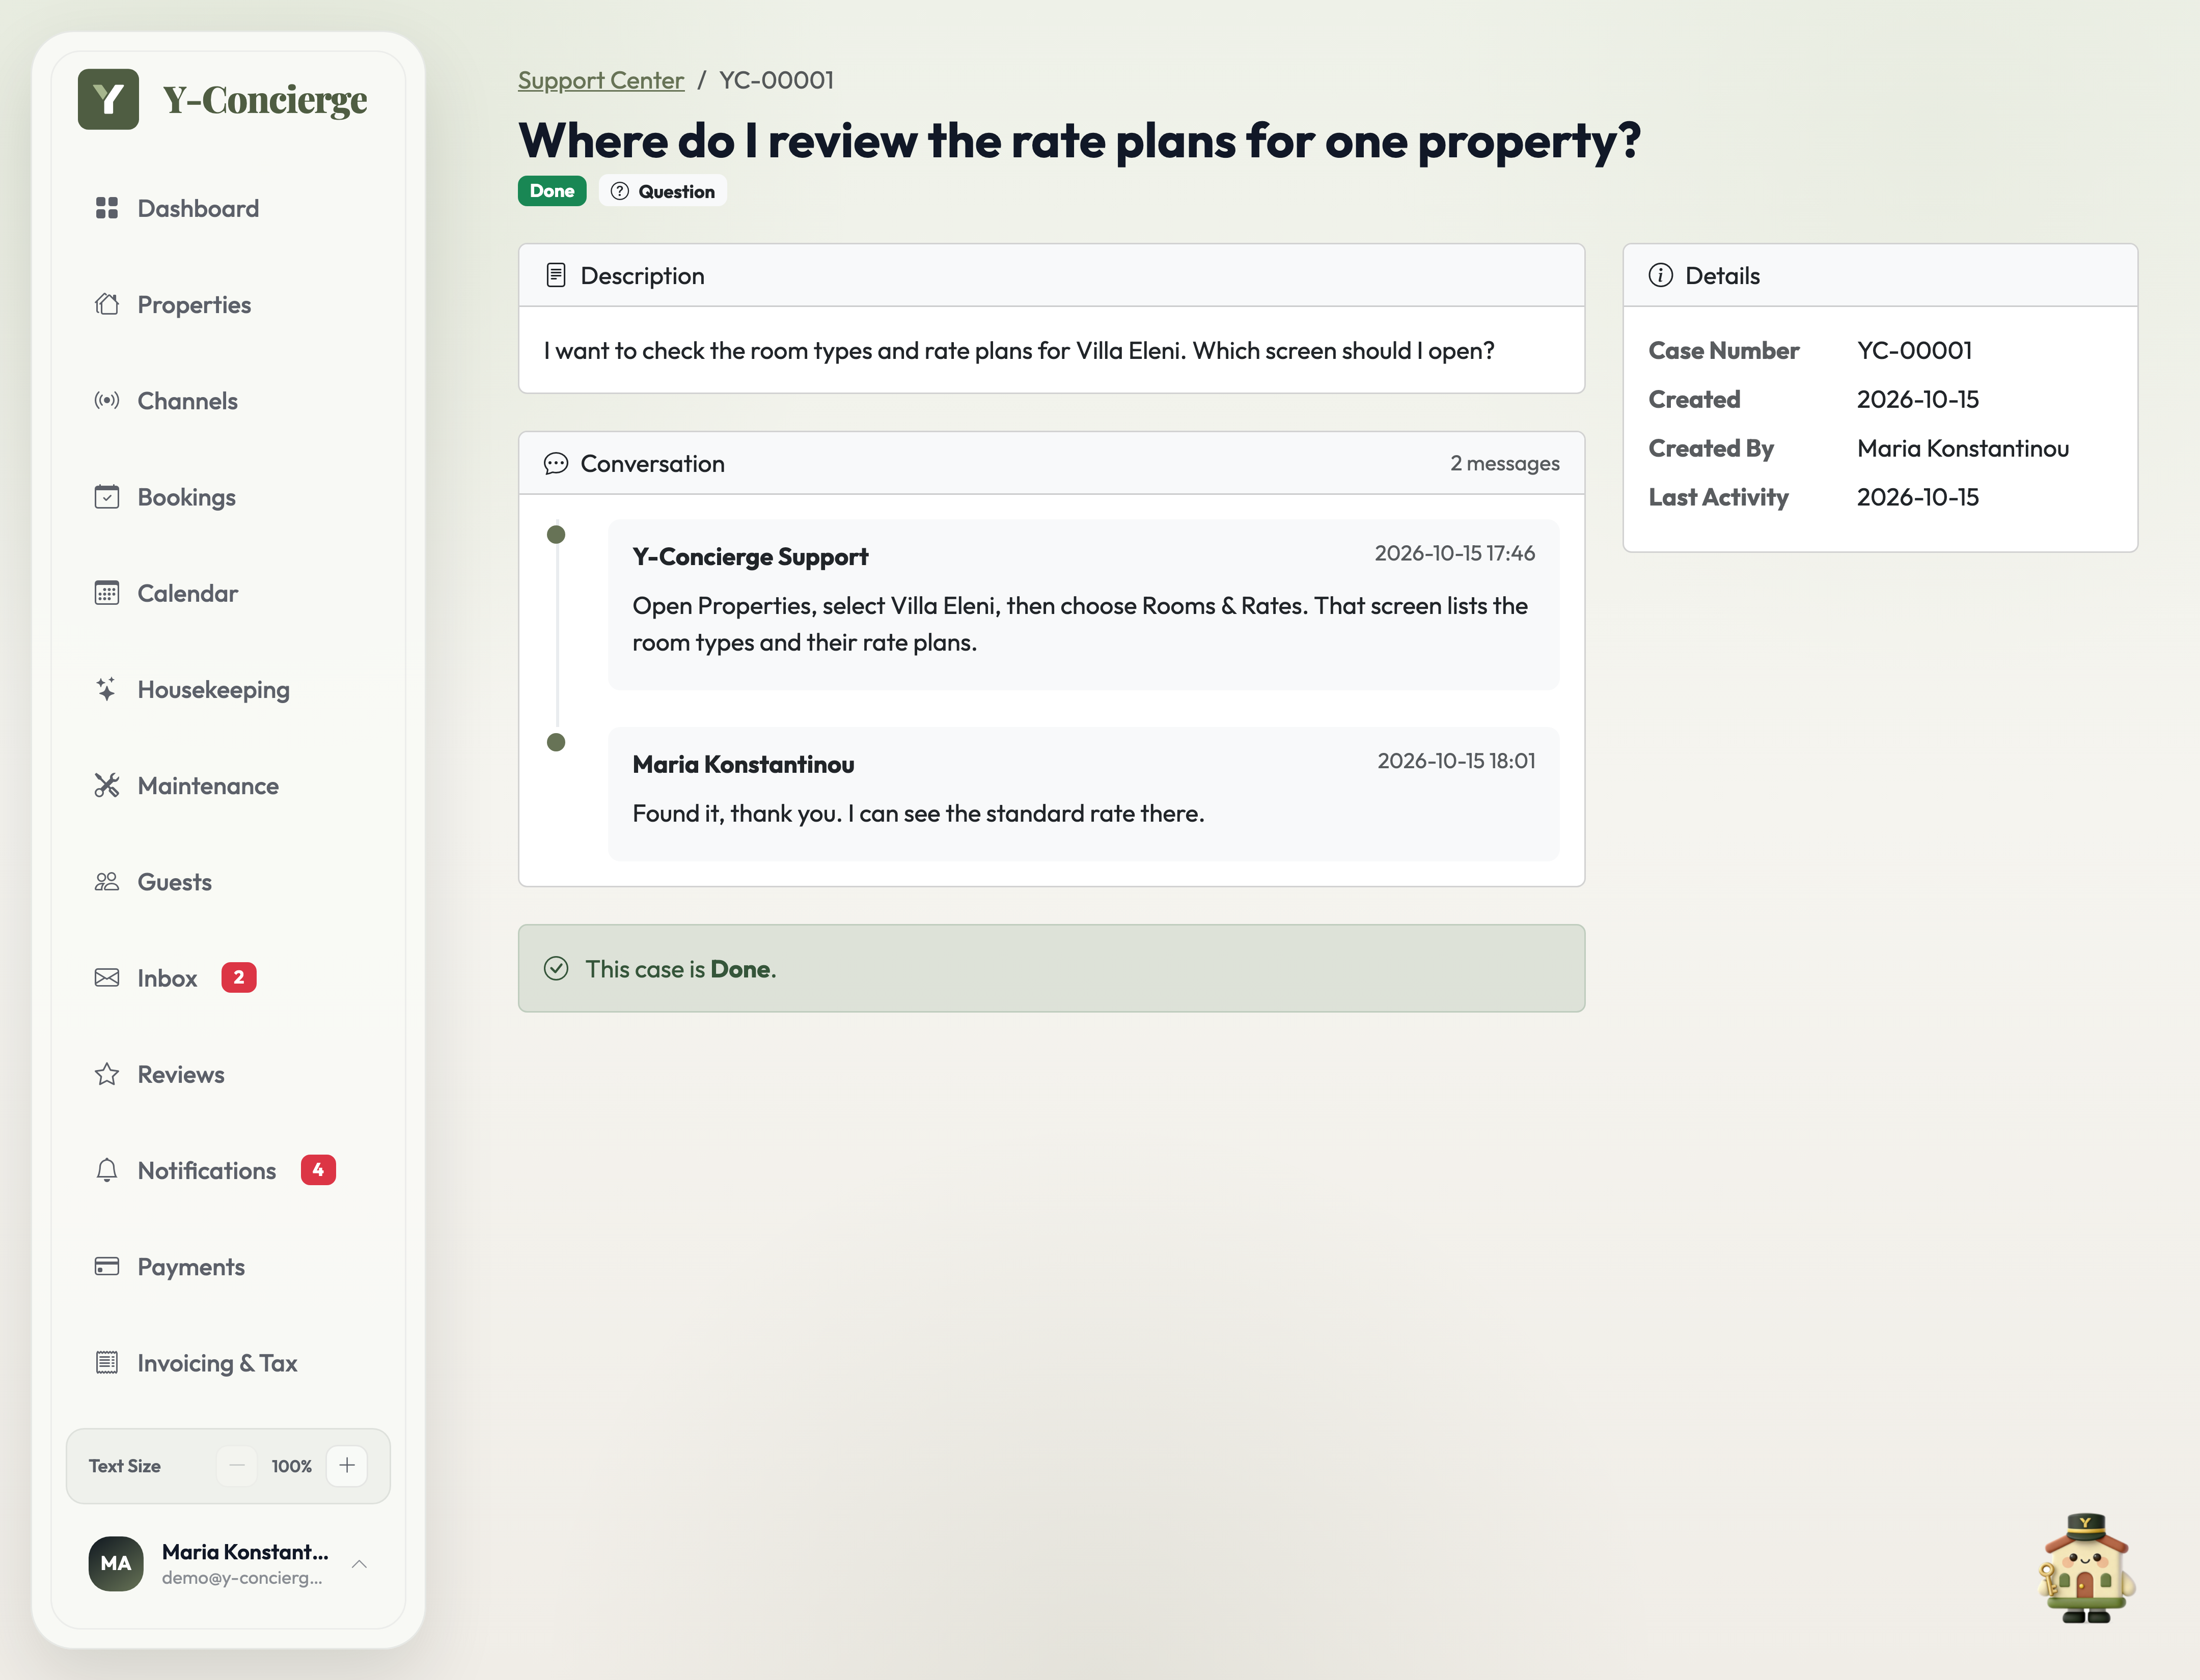Image resolution: width=2200 pixels, height=1680 pixels.
Task: Click the MA user avatar
Action: click(x=116, y=1563)
